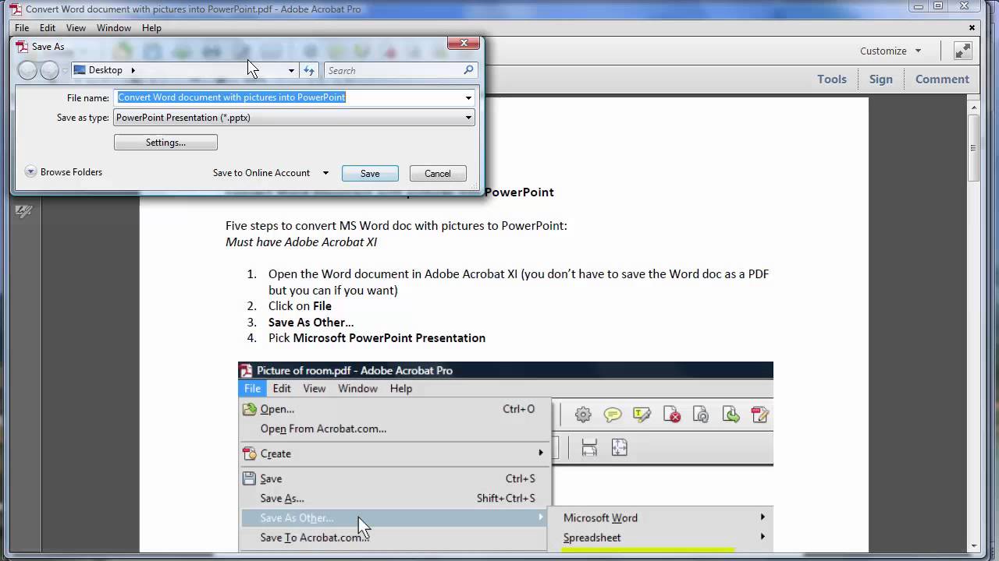The height and width of the screenshot is (561, 999).
Task: Click the Desktop breadcrumb in the address bar
Action: [x=105, y=70]
